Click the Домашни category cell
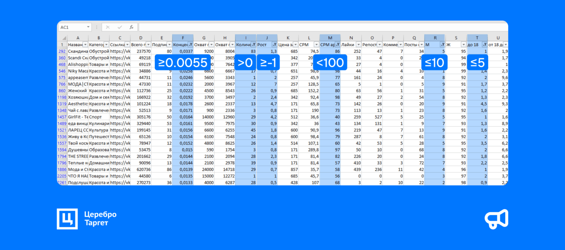 99,163
